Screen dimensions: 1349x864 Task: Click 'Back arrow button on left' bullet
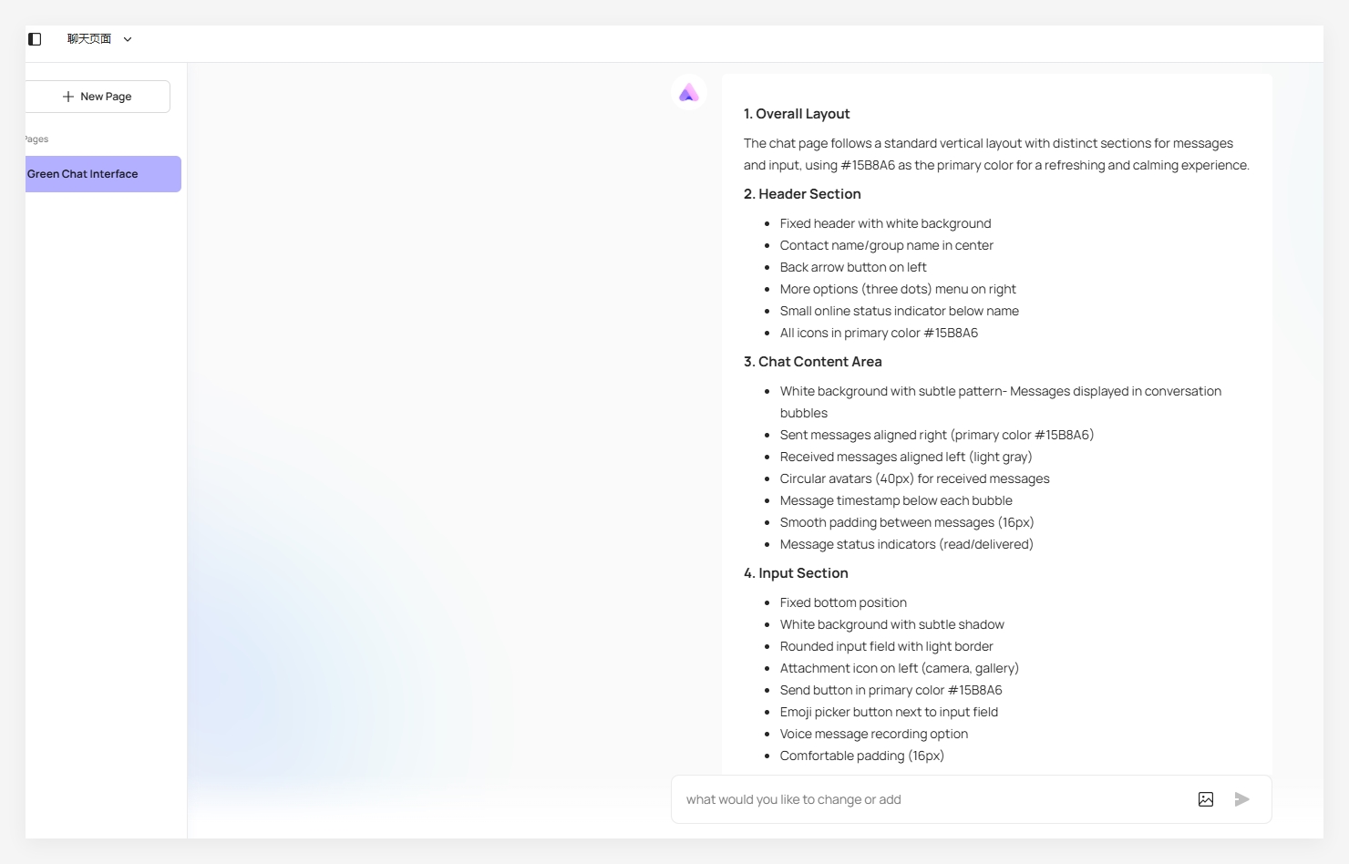point(853,267)
